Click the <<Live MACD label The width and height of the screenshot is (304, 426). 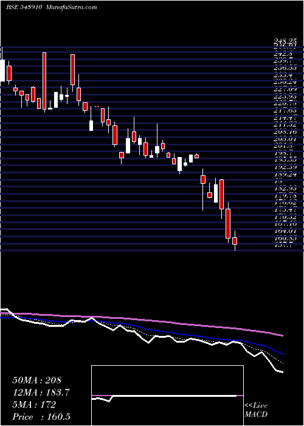click(x=256, y=410)
